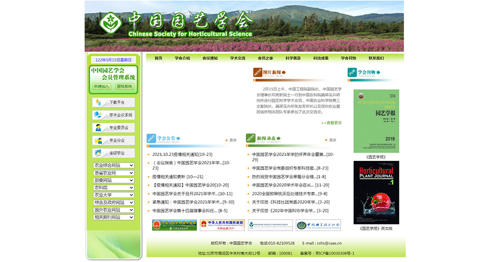Image resolution: width=486 pixels, height=262 pixels.
Task: Click the 学会公告 ANNO badge icon
Action: pyautogui.click(x=151, y=138)
